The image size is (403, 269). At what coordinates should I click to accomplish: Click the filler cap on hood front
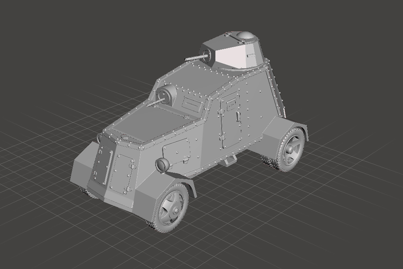[x=124, y=137]
